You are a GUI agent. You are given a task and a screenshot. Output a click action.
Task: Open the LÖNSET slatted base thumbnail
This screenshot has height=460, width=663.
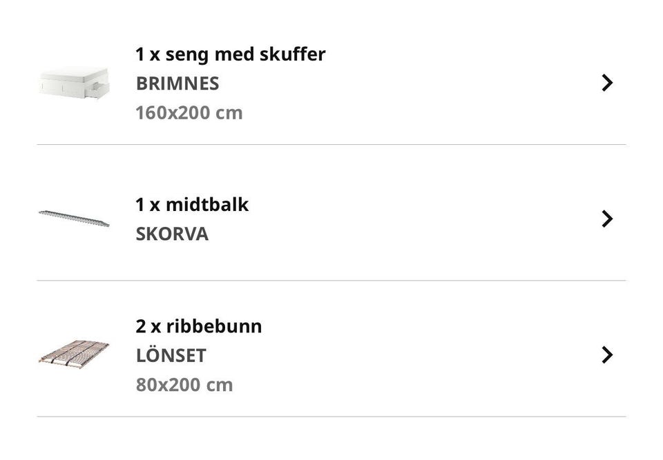[75, 354]
